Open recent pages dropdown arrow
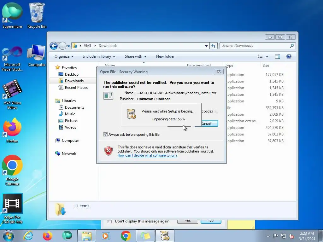 69,46
